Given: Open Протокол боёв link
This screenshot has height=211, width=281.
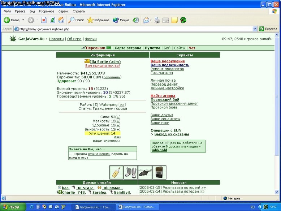Looking at the screenshot, I should [x=164, y=107].
